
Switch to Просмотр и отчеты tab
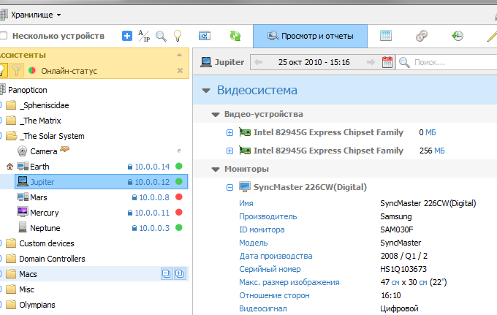311,36
